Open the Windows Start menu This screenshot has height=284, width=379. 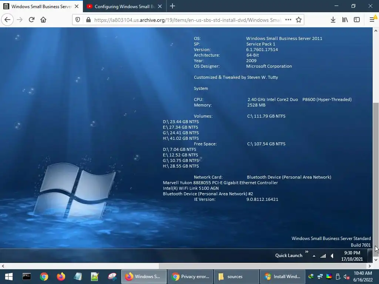[9, 277]
